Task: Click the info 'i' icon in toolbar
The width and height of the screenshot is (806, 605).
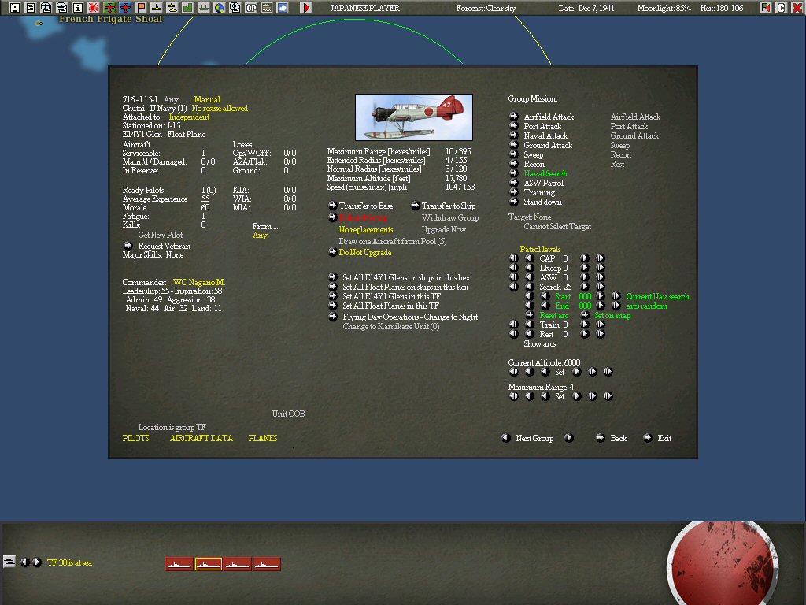Action: [x=78, y=8]
